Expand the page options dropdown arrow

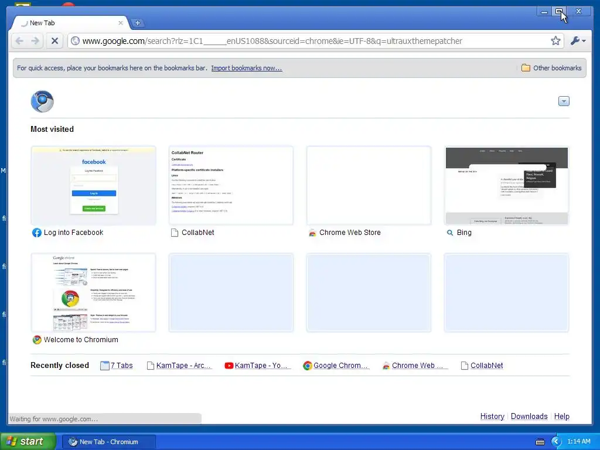tap(564, 101)
